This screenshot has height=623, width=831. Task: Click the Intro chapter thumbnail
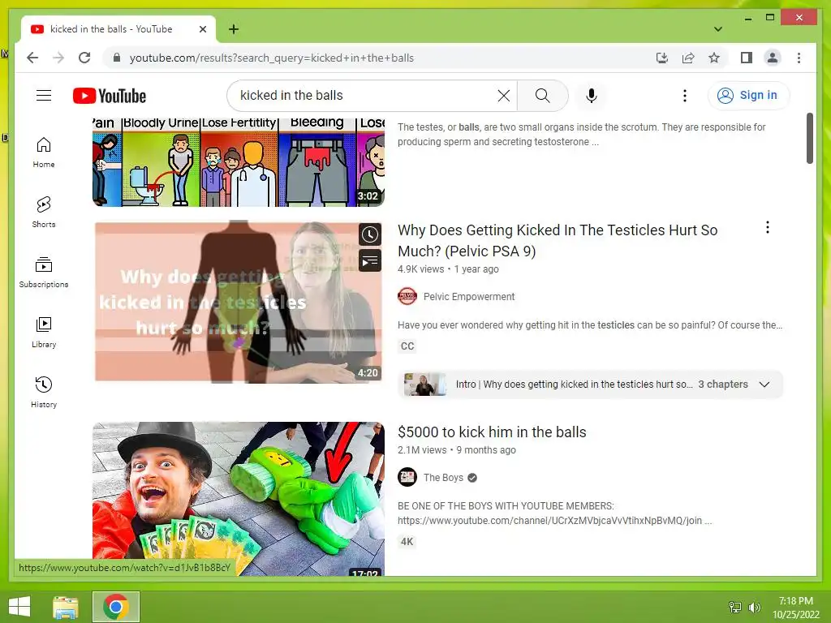click(x=424, y=384)
